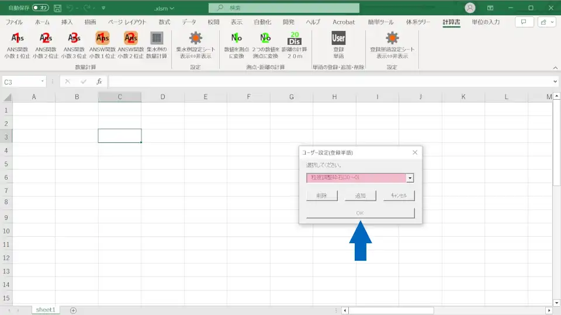Click the undo icon
The height and width of the screenshot is (315, 561).
pos(70,8)
